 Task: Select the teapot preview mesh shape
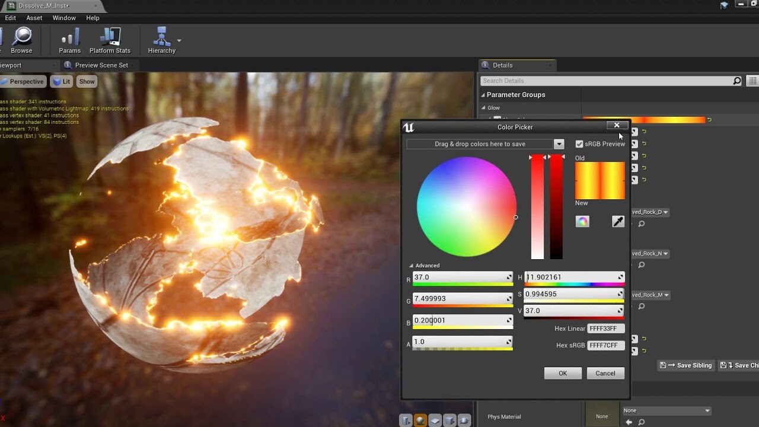pyautogui.click(x=465, y=420)
